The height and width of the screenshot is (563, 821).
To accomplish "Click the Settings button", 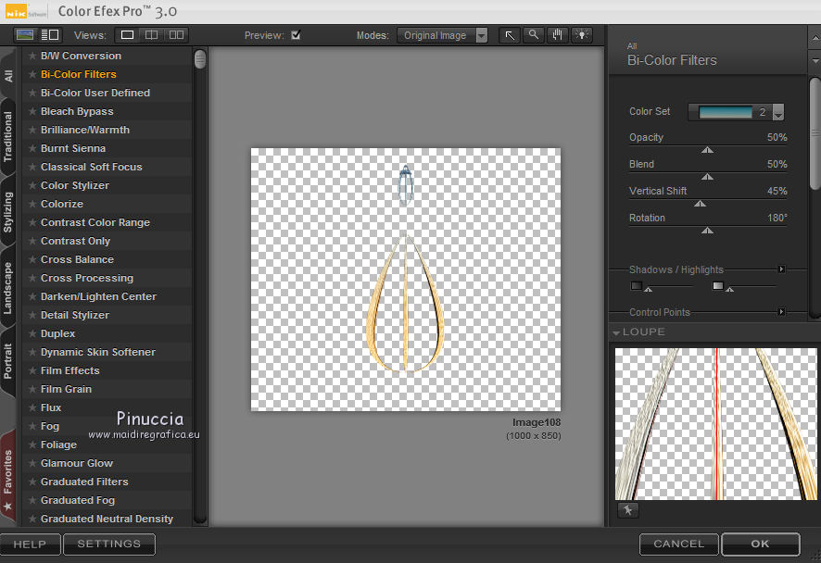I will [108, 544].
